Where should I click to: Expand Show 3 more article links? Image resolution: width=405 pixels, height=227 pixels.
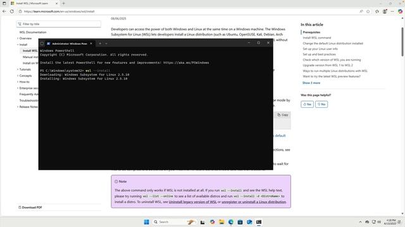pos(311,83)
